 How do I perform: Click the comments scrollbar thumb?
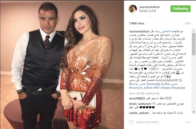(x=194, y=44)
